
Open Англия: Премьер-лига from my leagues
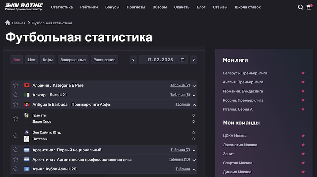tap(243, 82)
